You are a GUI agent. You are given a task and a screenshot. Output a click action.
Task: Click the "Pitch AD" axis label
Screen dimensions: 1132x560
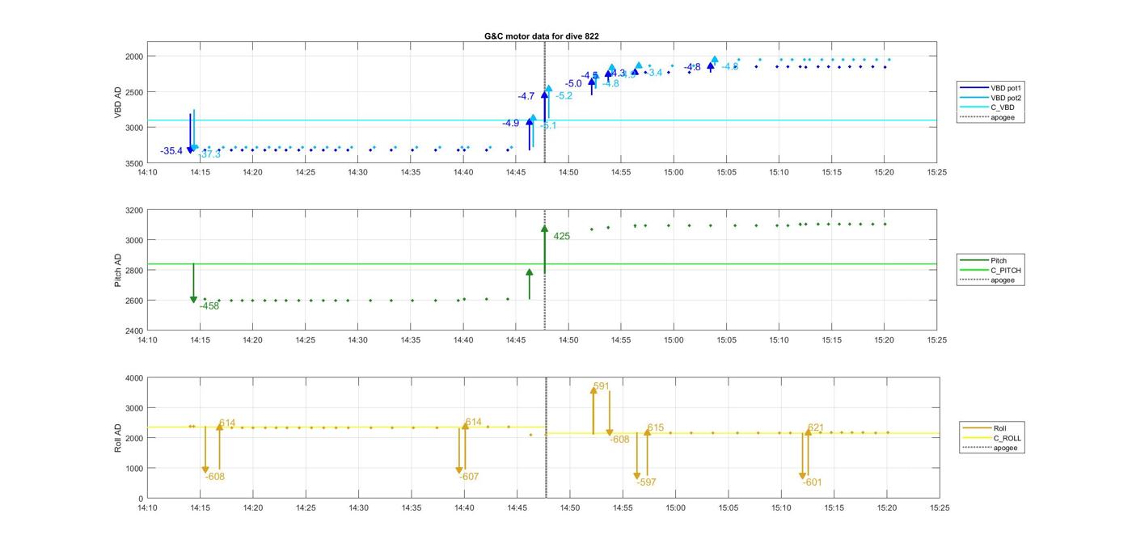118,270
